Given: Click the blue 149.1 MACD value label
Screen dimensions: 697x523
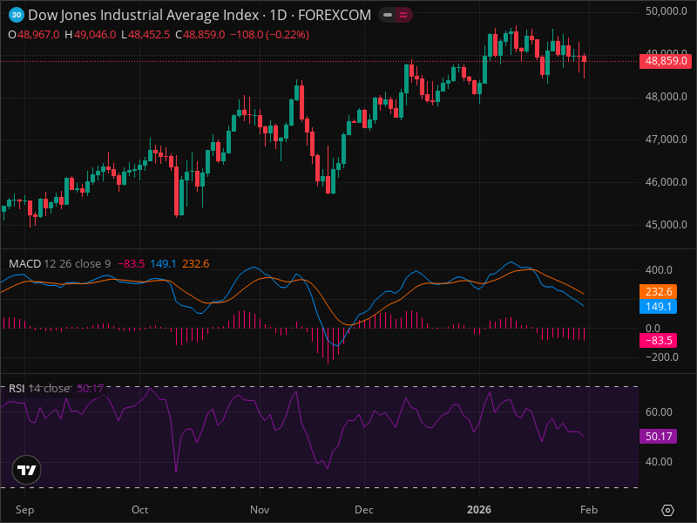Looking at the screenshot, I should click(659, 307).
